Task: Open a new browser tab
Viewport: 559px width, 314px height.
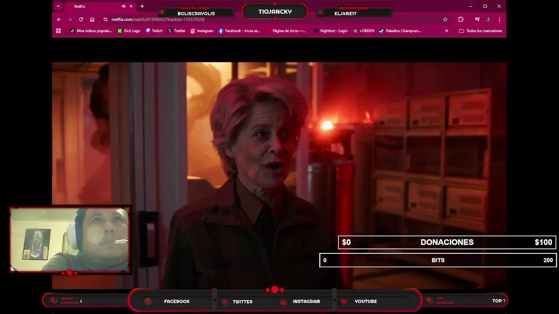Action: click(x=142, y=7)
